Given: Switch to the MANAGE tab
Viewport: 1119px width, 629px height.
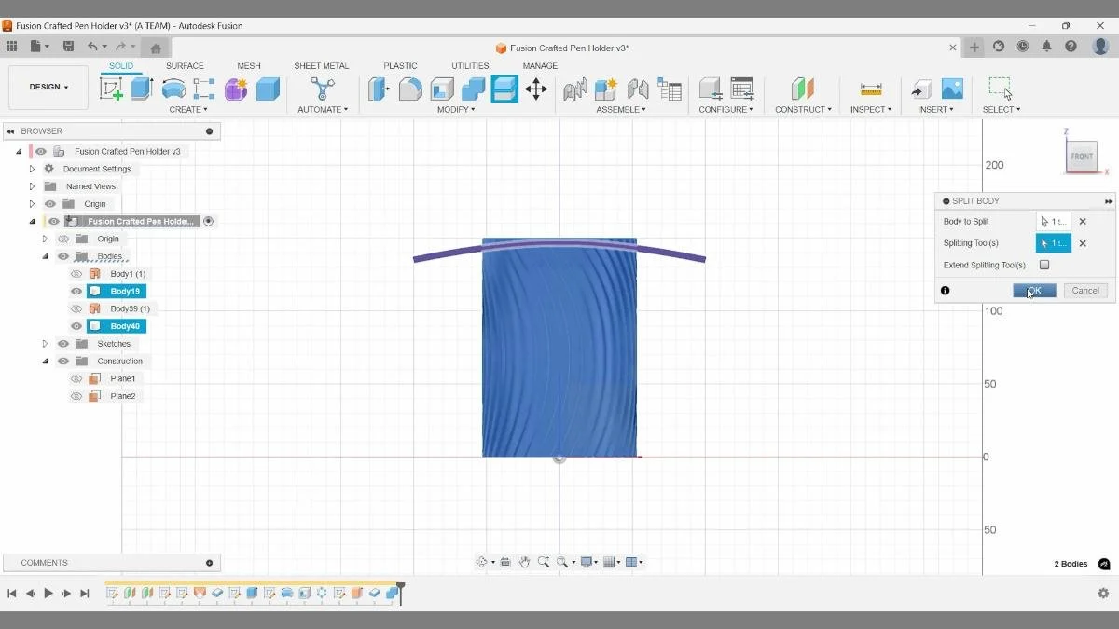Looking at the screenshot, I should pos(540,66).
